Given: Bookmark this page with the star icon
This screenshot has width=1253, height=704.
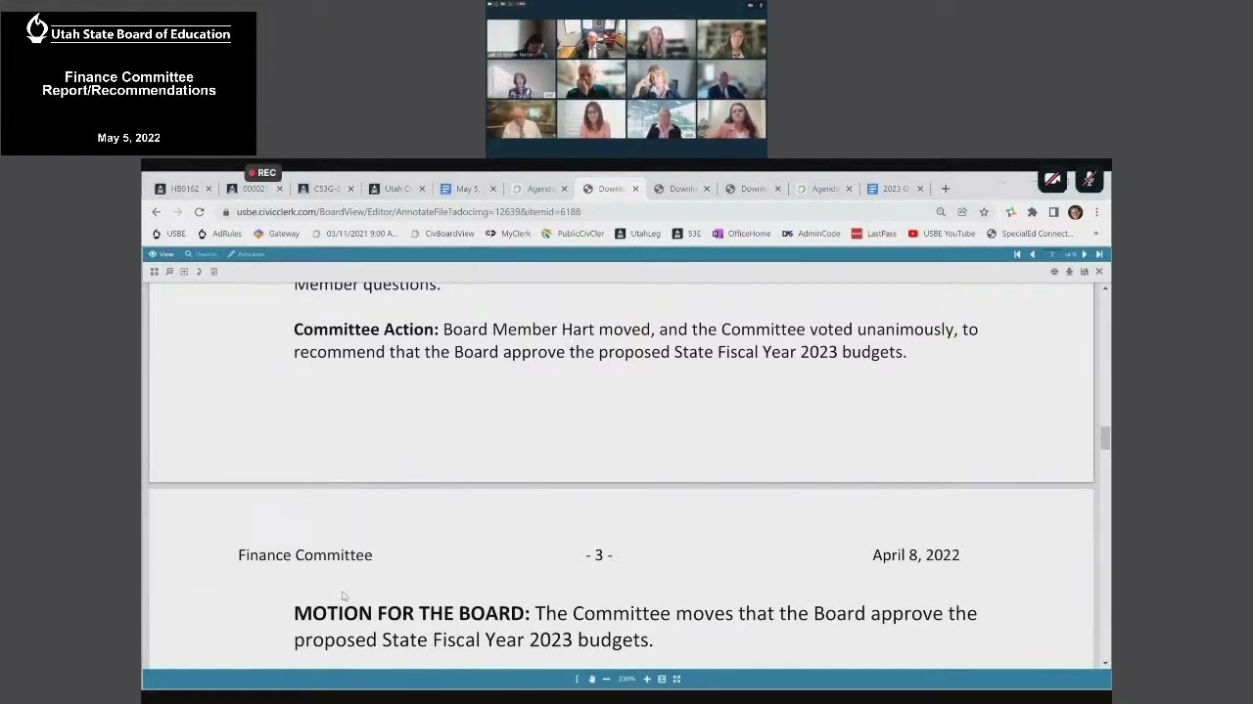Looking at the screenshot, I should pyautogui.click(x=984, y=212).
